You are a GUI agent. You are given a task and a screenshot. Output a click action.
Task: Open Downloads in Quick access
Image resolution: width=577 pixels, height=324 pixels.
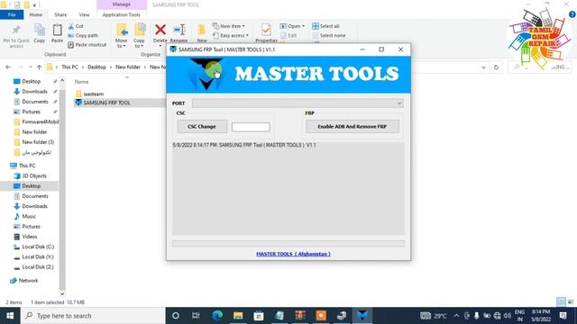(x=34, y=92)
